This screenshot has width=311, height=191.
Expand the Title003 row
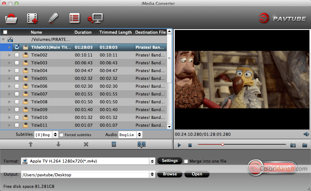pyautogui.click(x=9, y=63)
